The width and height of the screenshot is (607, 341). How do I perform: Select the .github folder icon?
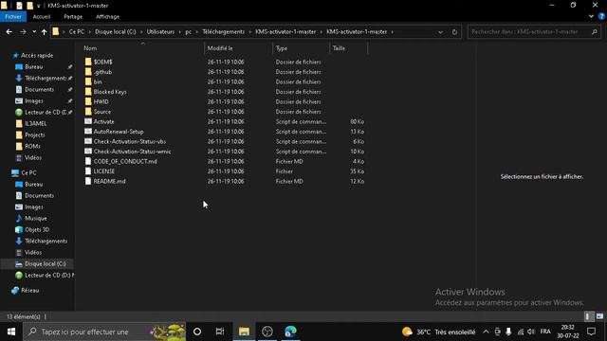pos(88,72)
